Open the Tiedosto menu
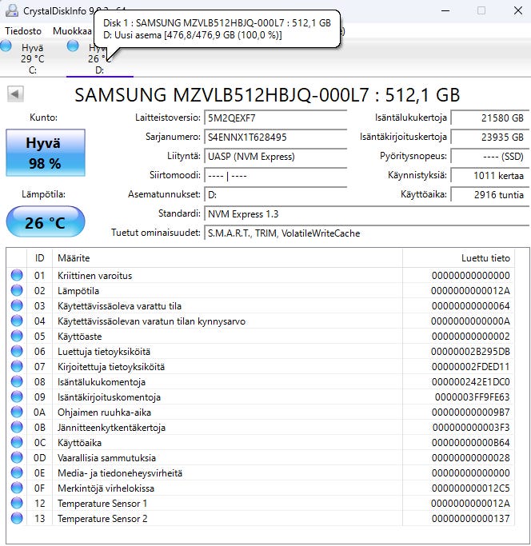The width and height of the screenshot is (531, 546). click(x=23, y=31)
